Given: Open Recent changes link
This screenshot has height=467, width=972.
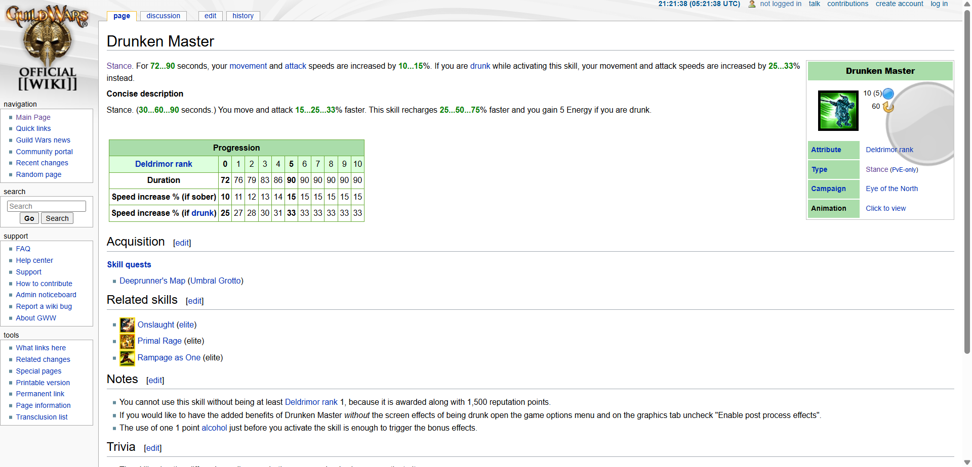Looking at the screenshot, I should [x=42, y=163].
